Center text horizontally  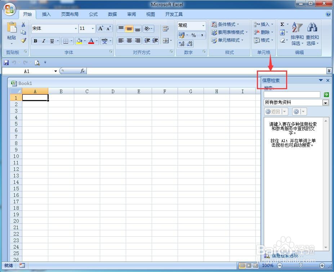tap(129, 40)
